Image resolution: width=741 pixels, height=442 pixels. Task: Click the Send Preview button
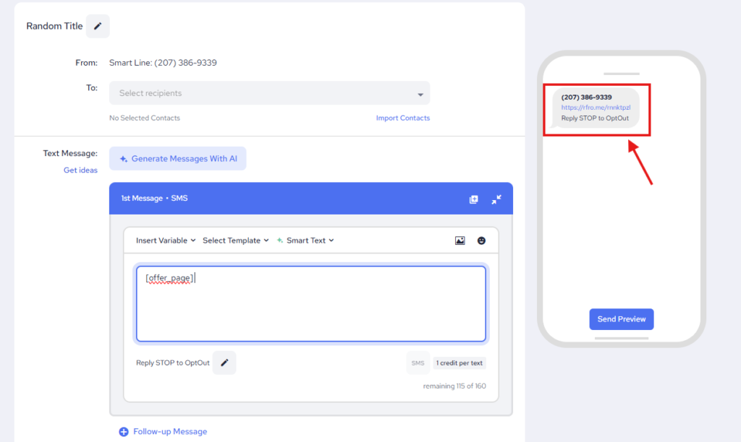point(622,319)
